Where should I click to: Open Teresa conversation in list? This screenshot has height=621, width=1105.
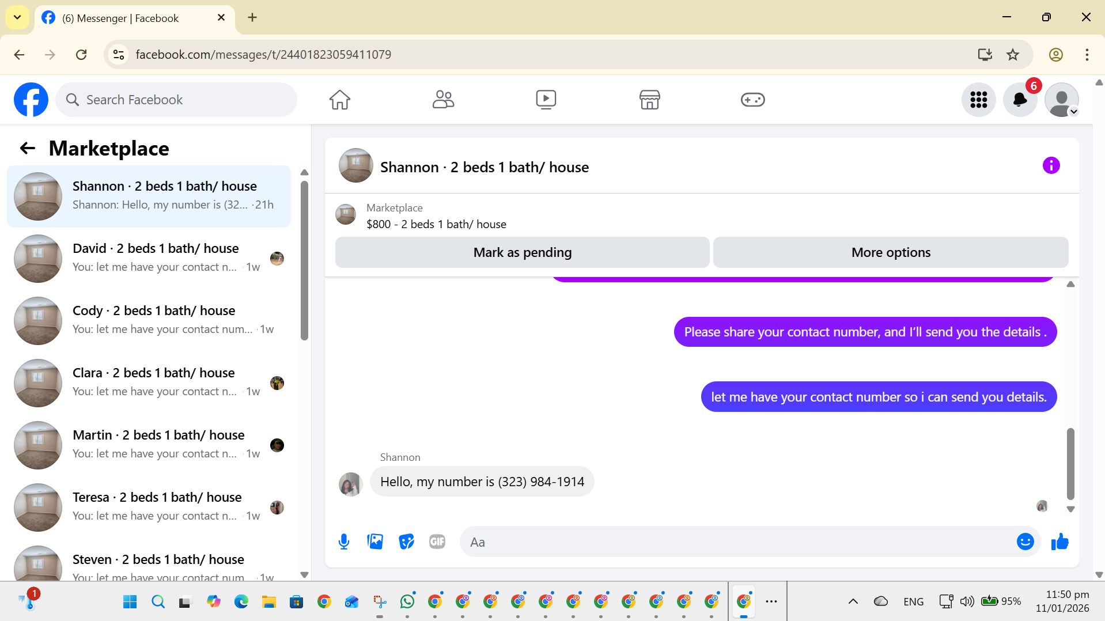[x=149, y=508]
